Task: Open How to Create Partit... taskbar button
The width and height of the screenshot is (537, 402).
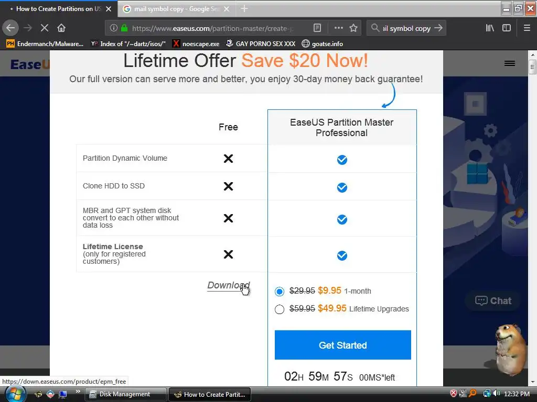Action: point(210,394)
